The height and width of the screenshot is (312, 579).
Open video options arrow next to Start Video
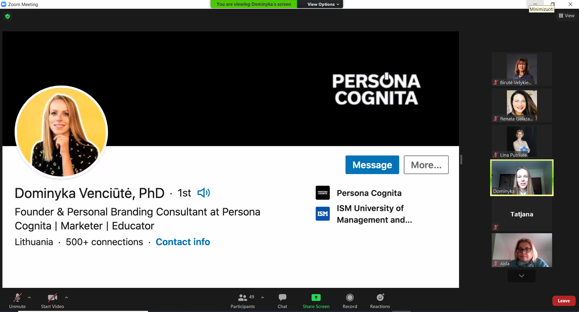point(66,298)
